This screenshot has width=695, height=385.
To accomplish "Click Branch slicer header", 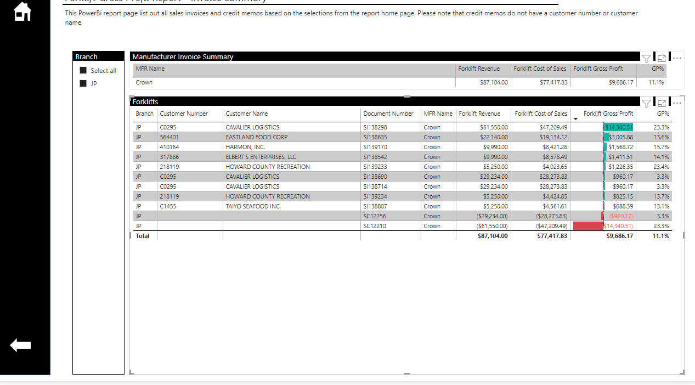I will (99, 56).
